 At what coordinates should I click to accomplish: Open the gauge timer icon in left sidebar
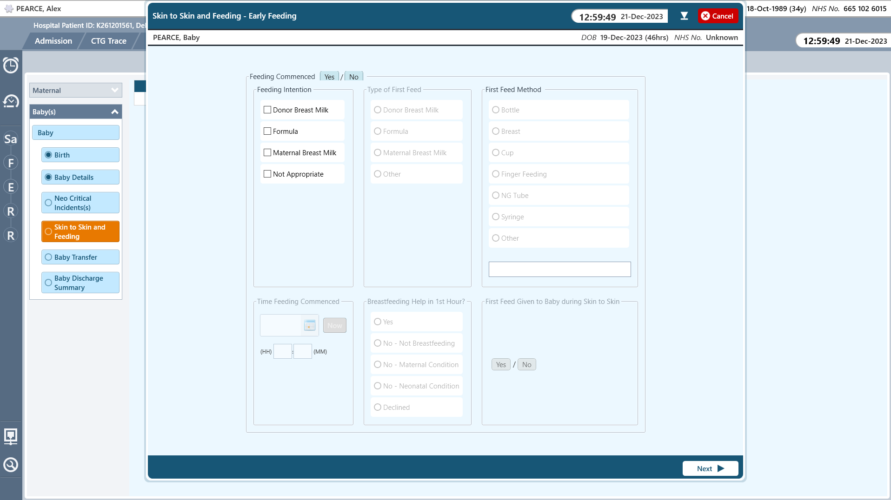(11, 101)
